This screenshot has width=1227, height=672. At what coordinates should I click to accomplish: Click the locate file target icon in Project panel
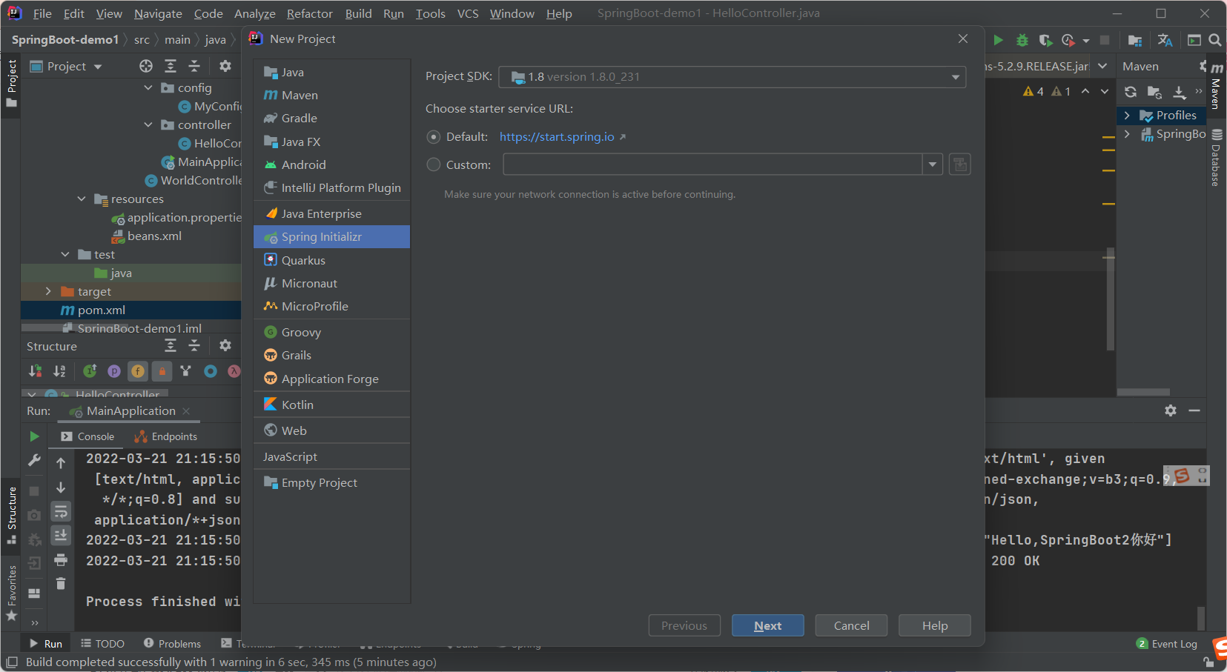pyautogui.click(x=146, y=66)
